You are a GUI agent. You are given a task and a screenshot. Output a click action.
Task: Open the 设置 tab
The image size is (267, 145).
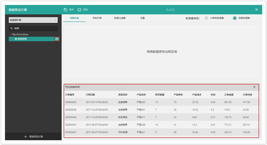tap(143, 18)
